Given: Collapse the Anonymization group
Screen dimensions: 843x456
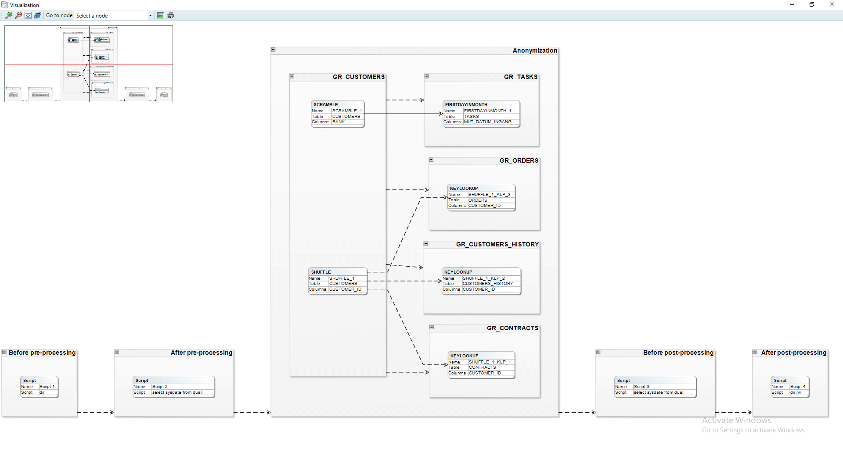Looking at the screenshot, I should coord(274,50).
